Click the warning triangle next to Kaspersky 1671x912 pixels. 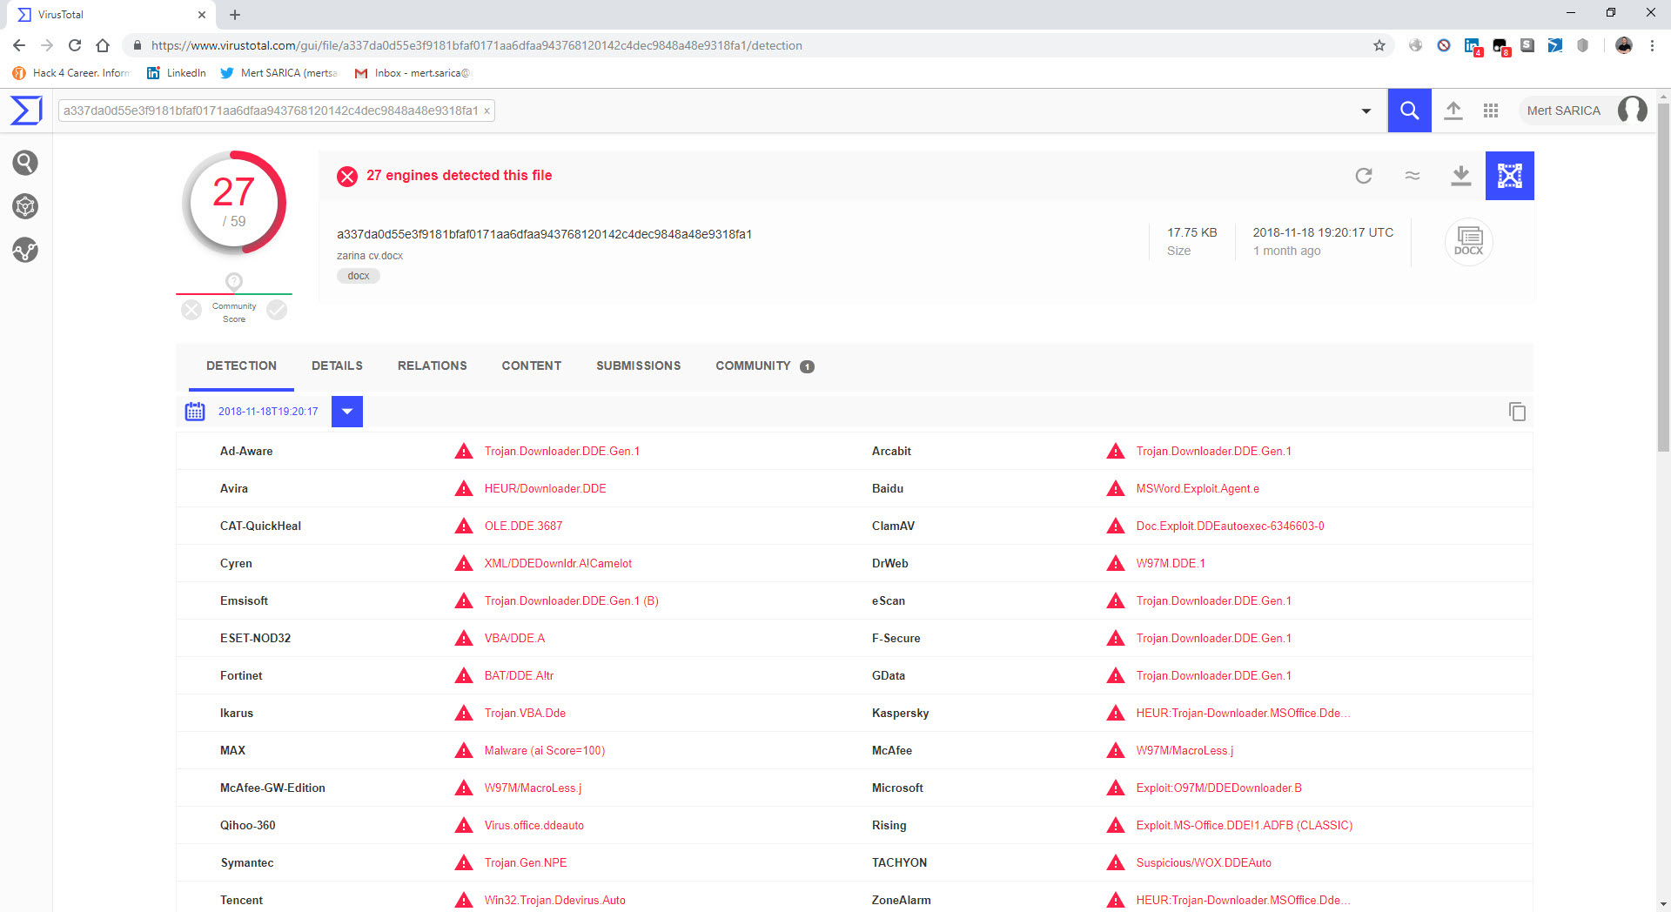(1116, 713)
